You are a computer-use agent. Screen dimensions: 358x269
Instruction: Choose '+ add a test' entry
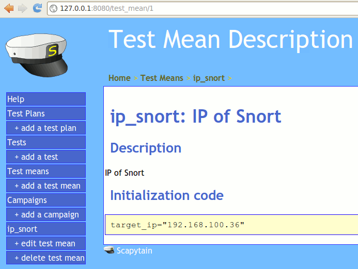coord(45,157)
